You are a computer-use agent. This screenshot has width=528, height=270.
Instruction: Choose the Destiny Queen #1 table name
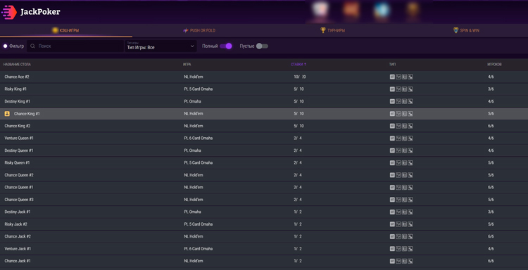click(18, 150)
